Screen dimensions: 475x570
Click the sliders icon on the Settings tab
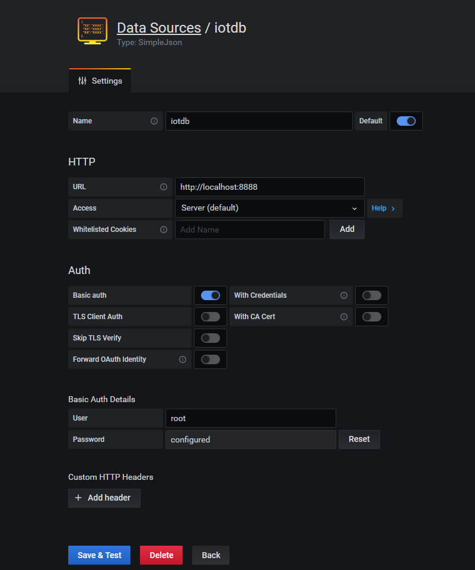point(82,81)
